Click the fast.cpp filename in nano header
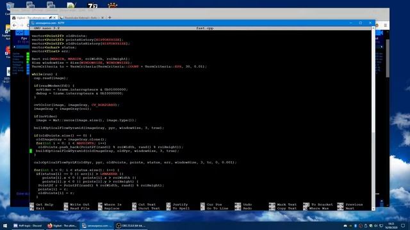The image size is (410, 230). (x=205, y=28)
